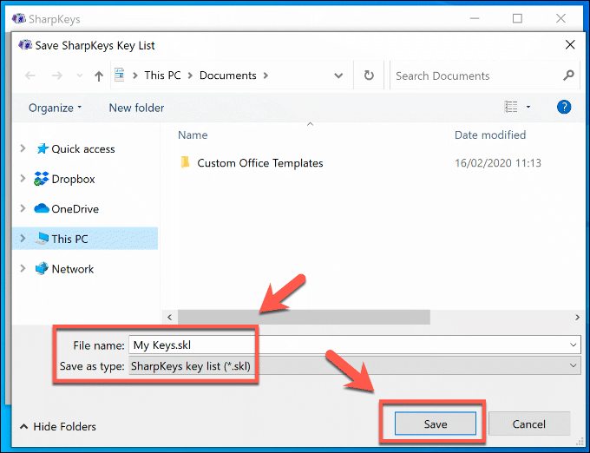Click the Save button

435,424
